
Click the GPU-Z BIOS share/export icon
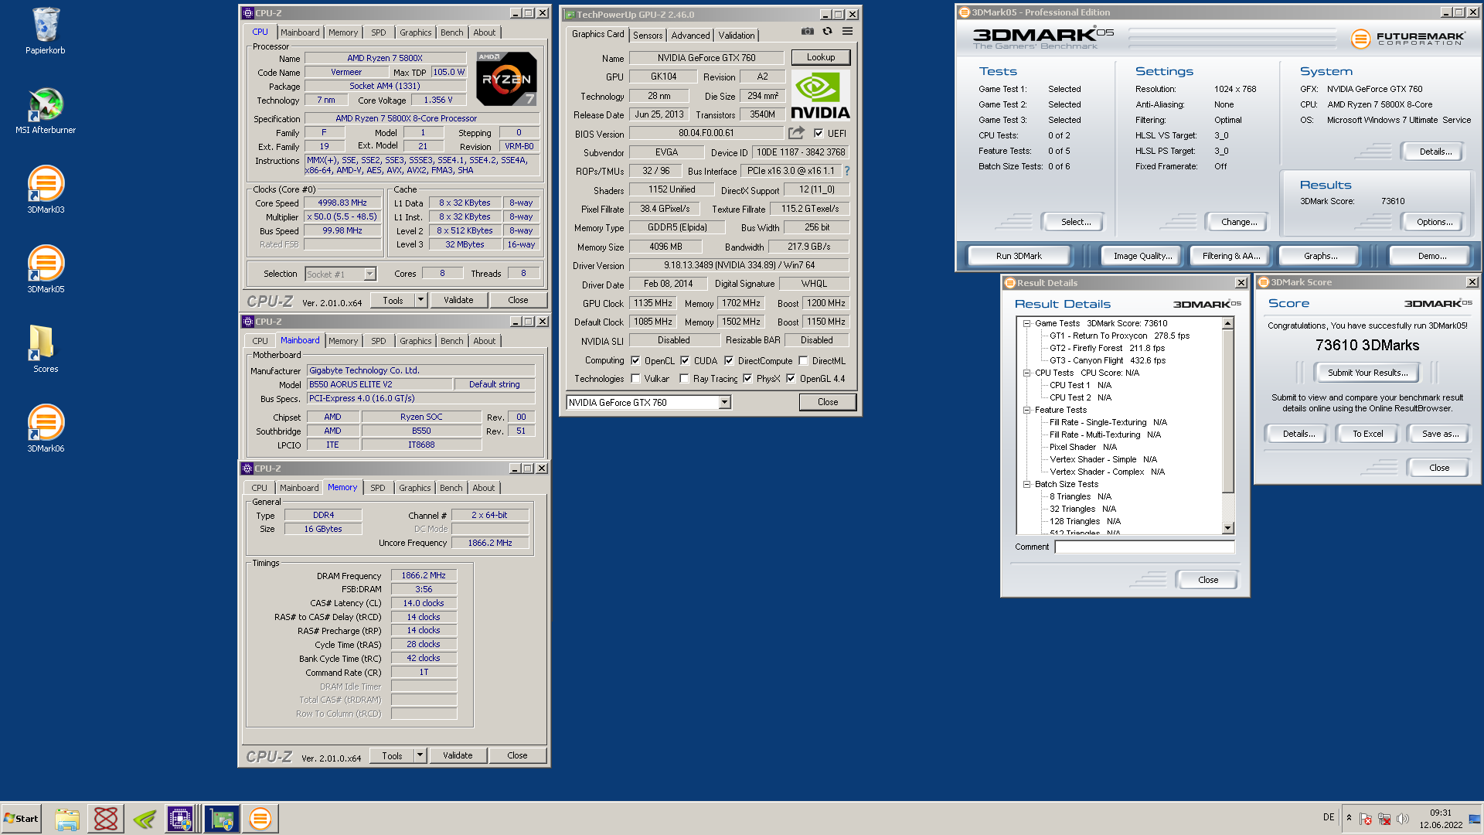[796, 133]
